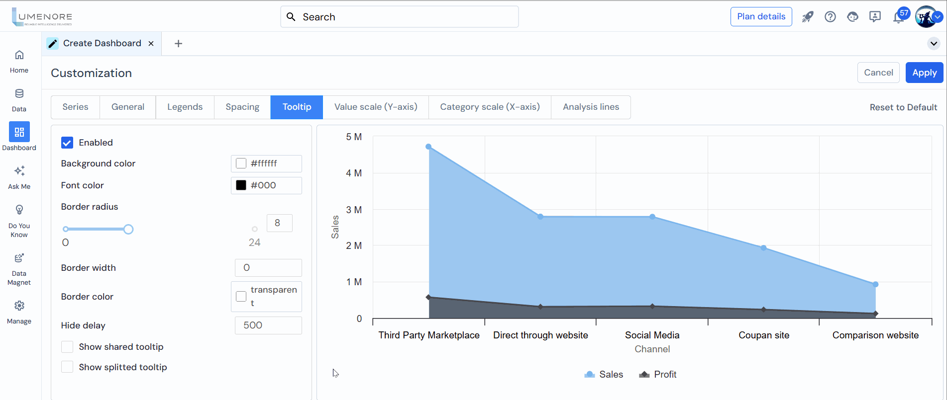Viewport: 947px width, 400px height.
Task: Expand the tab list chevron at right
Action: tap(934, 44)
